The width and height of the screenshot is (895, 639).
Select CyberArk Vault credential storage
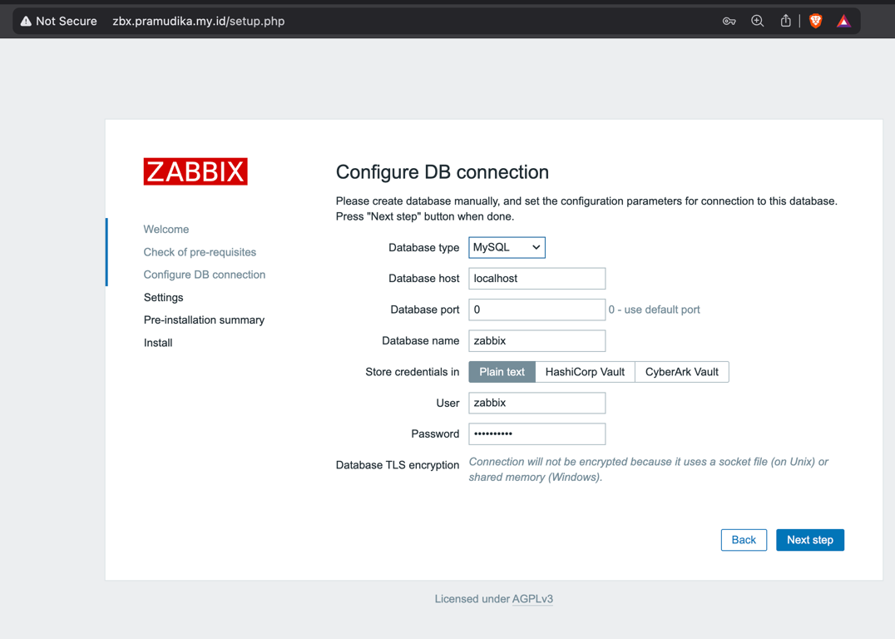[681, 372]
